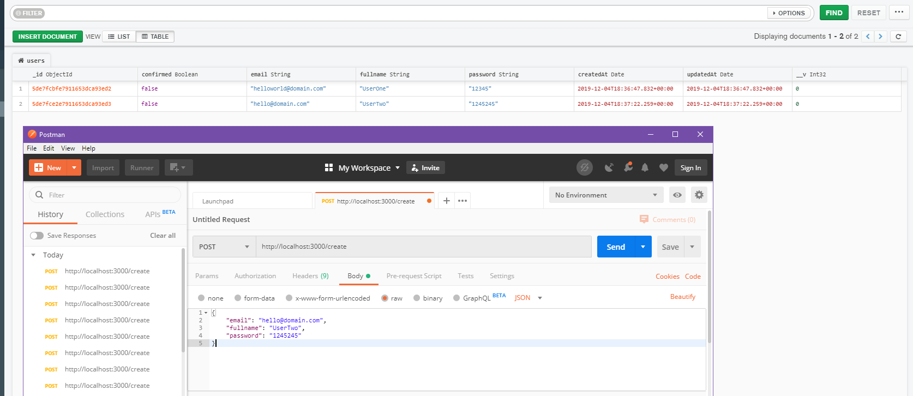Collapse the JSON code fold arrow on line 1

pyautogui.click(x=206, y=313)
